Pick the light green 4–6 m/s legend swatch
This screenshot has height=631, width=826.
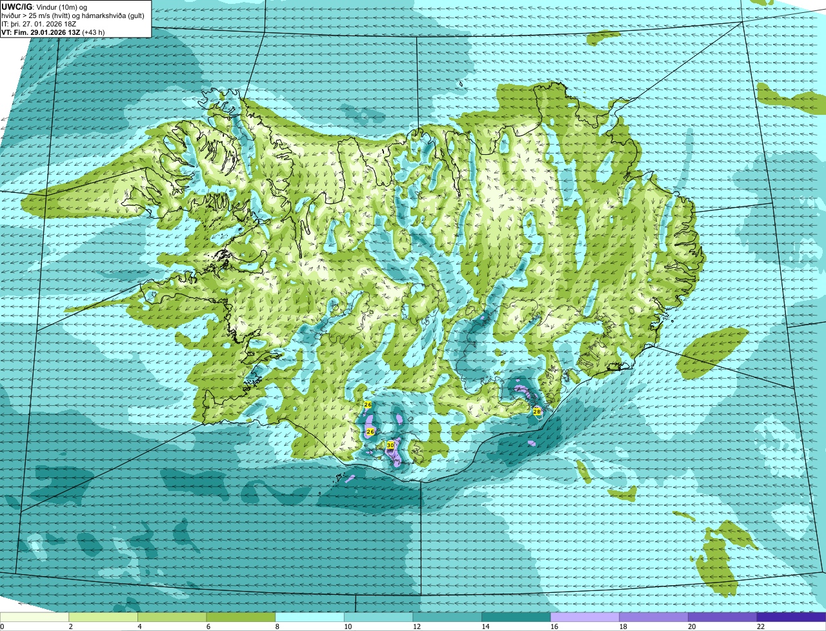(x=172, y=617)
